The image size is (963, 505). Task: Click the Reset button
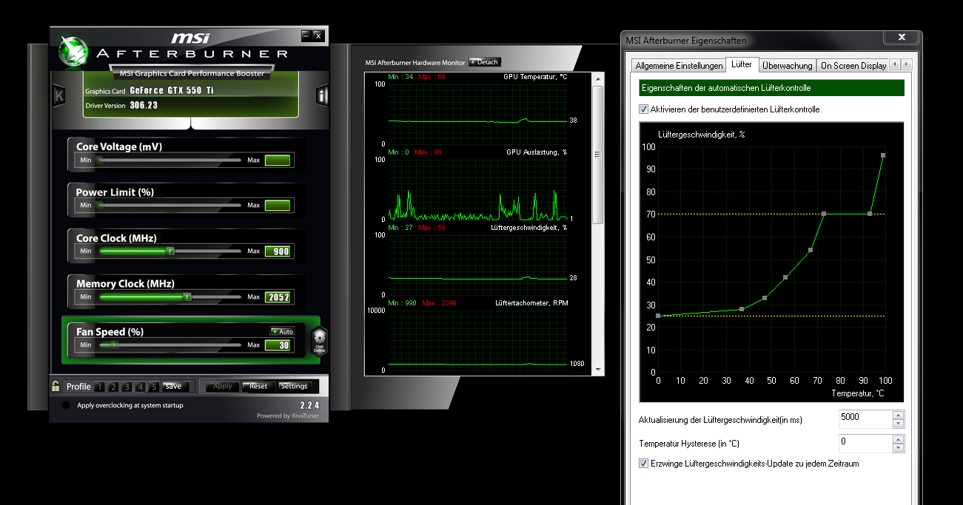click(x=258, y=386)
